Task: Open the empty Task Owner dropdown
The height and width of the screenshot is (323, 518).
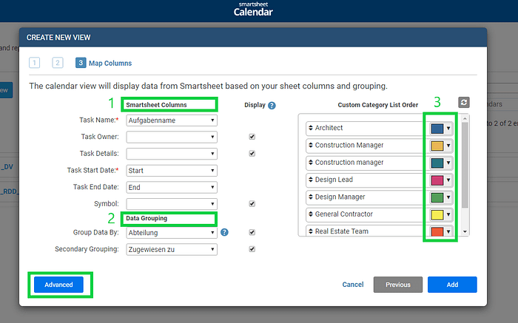Action: [172, 137]
